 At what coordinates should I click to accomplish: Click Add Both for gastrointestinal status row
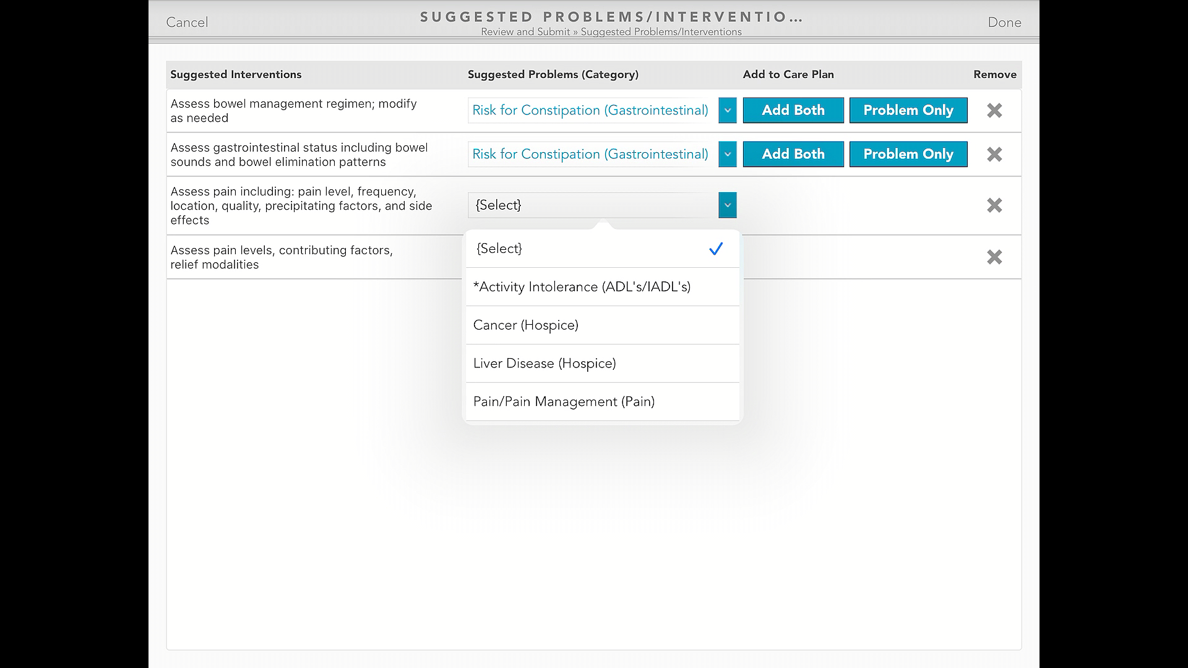point(793,155)
